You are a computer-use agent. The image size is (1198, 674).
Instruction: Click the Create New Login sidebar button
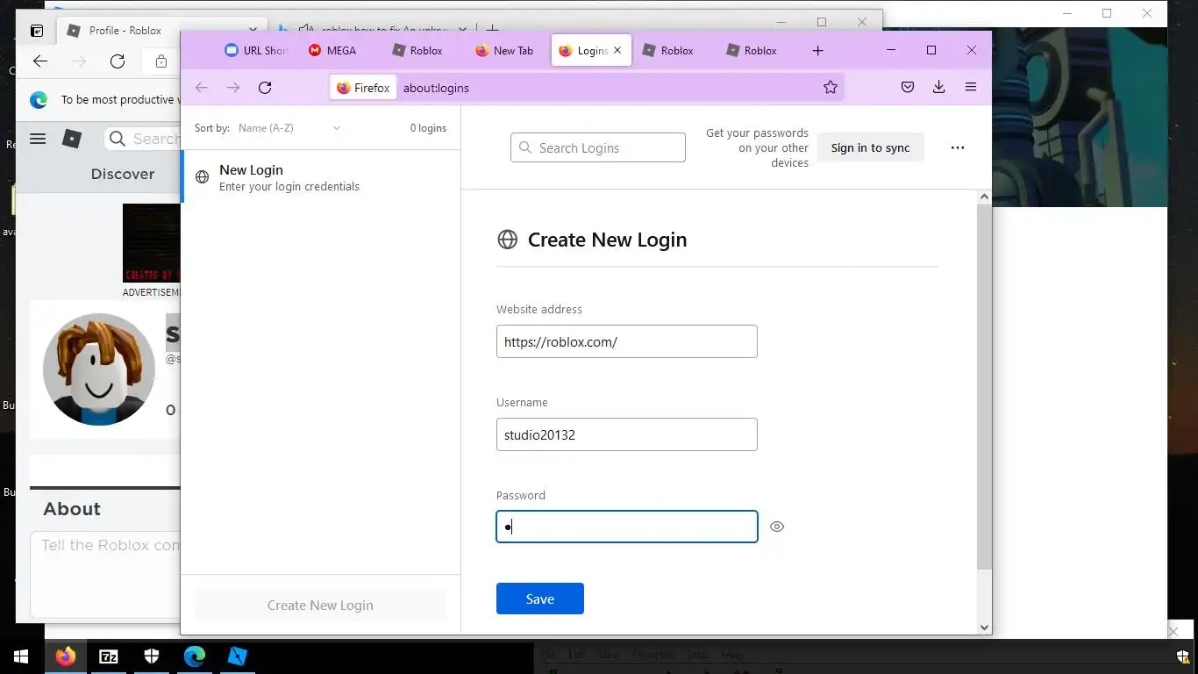click(x=321, y=605)
